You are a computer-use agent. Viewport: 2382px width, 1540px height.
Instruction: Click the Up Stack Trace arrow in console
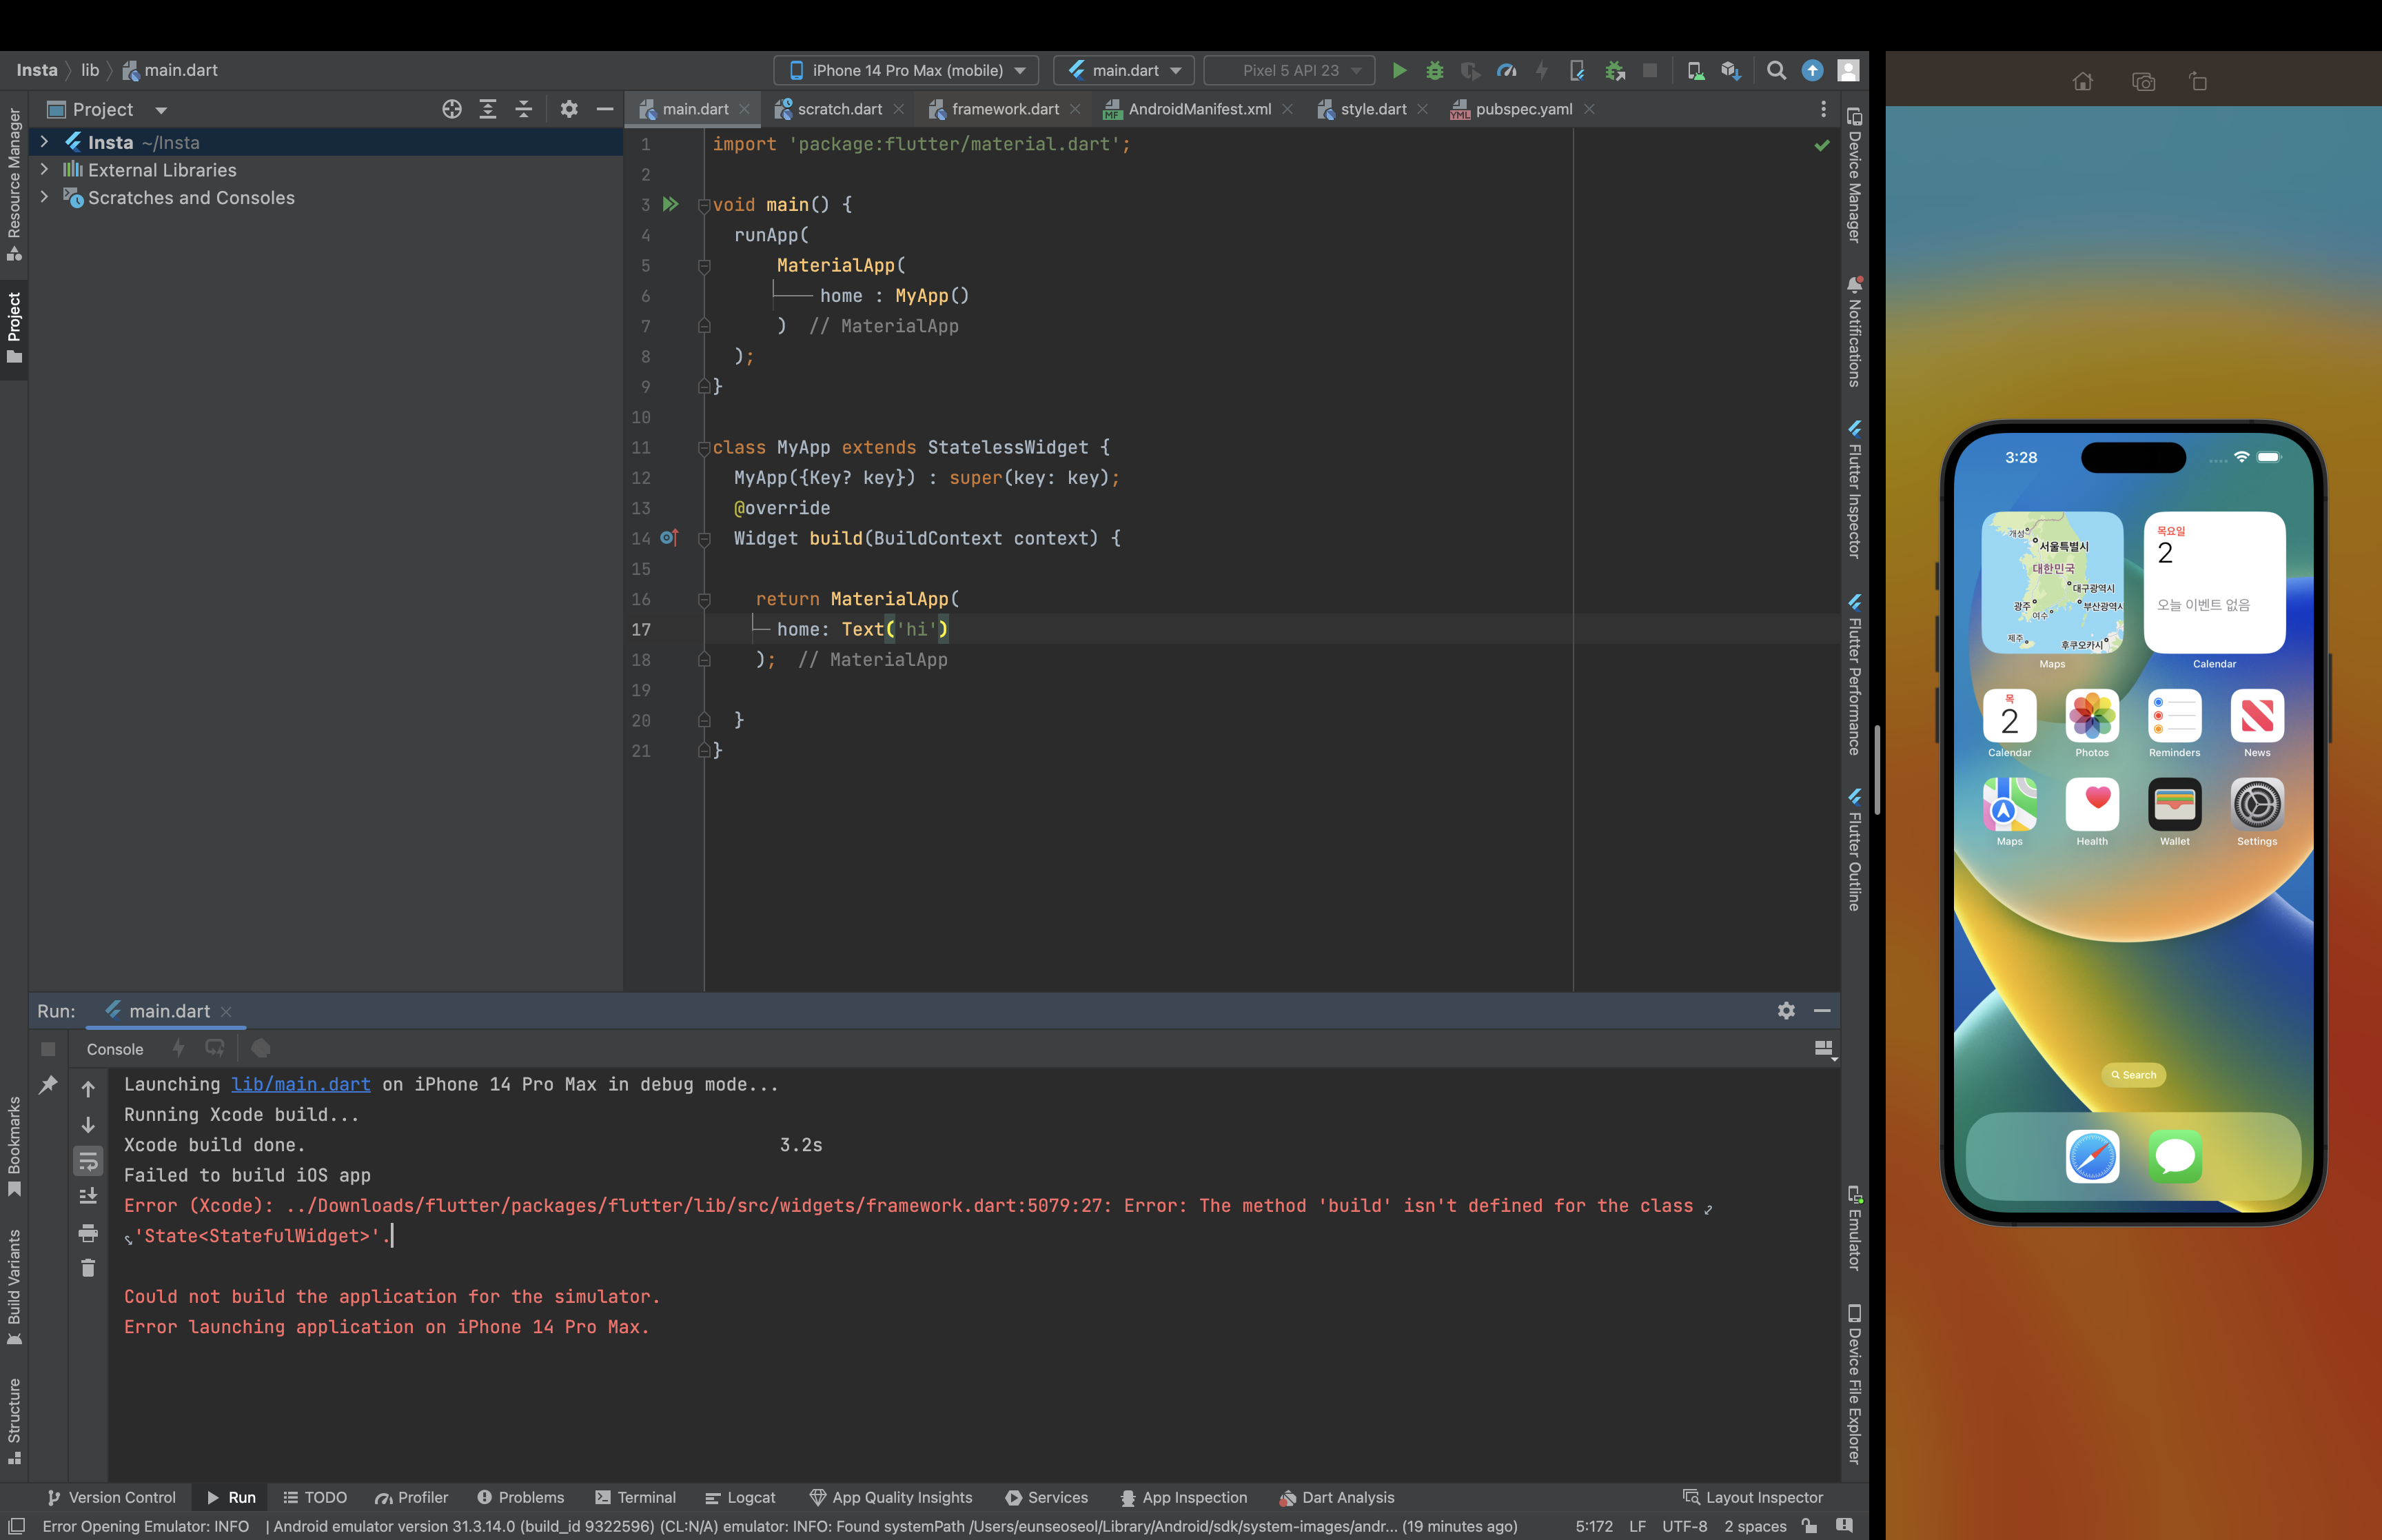pyautogui.click(x=88, y=1089)
